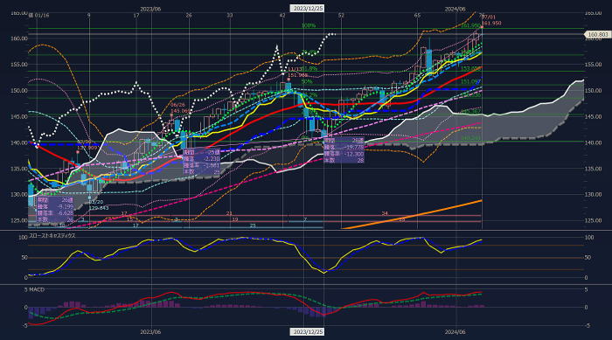The width and height of the screenshot is (612, 340).
Task: Click the 2023/06 label on the bottom axis
Action: click(x=150, y=332)
